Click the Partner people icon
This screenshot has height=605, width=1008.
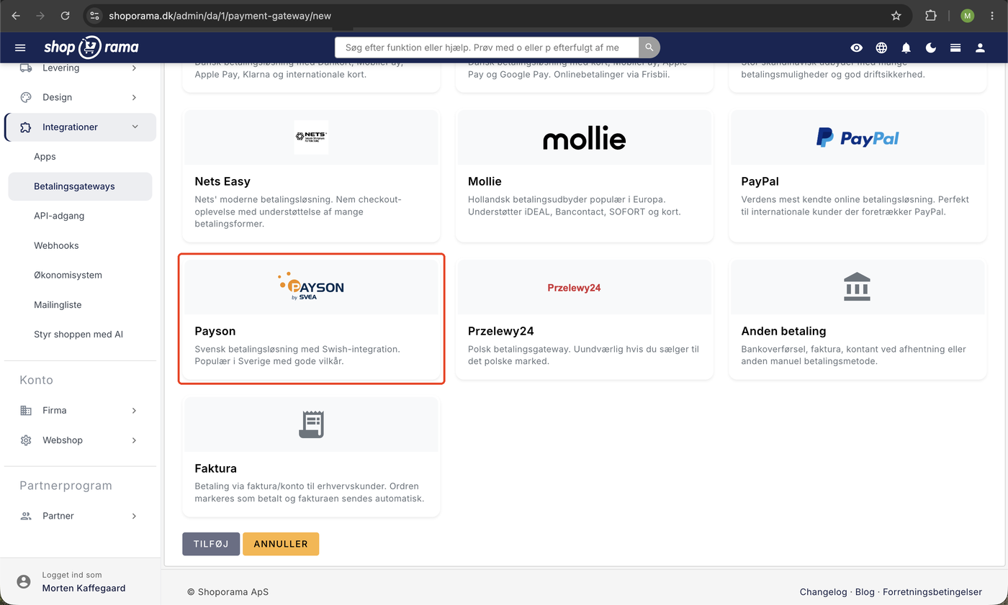(x=26, y=516)
